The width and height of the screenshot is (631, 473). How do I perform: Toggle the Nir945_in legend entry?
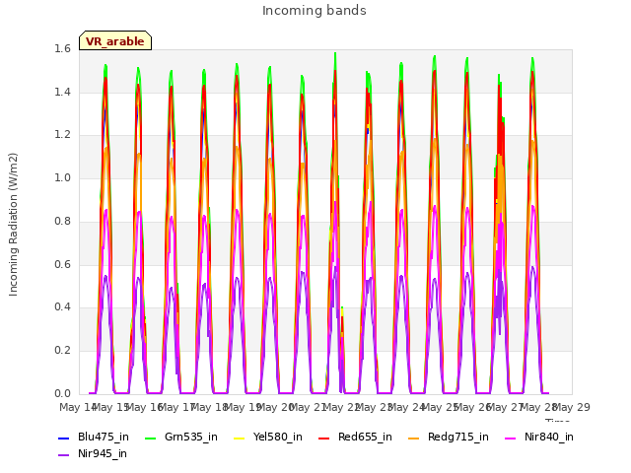(93, 454)
